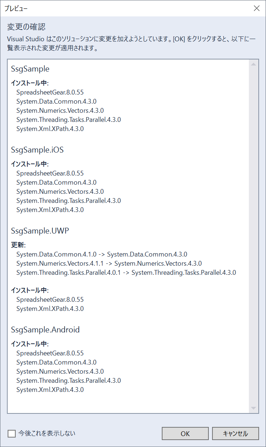The height and width of the screenshot is (447, 266).
Task: Close the プレビュー dialog via the X icon
Action: tap(257, 8)
